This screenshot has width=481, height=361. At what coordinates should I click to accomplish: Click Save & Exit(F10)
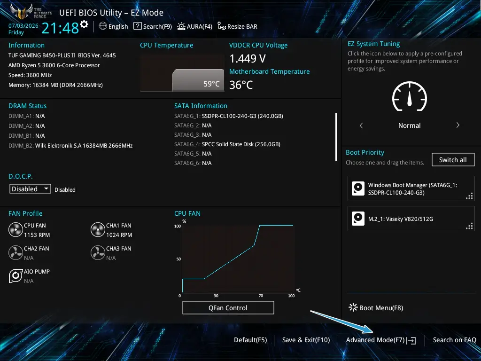click(306, 340)
